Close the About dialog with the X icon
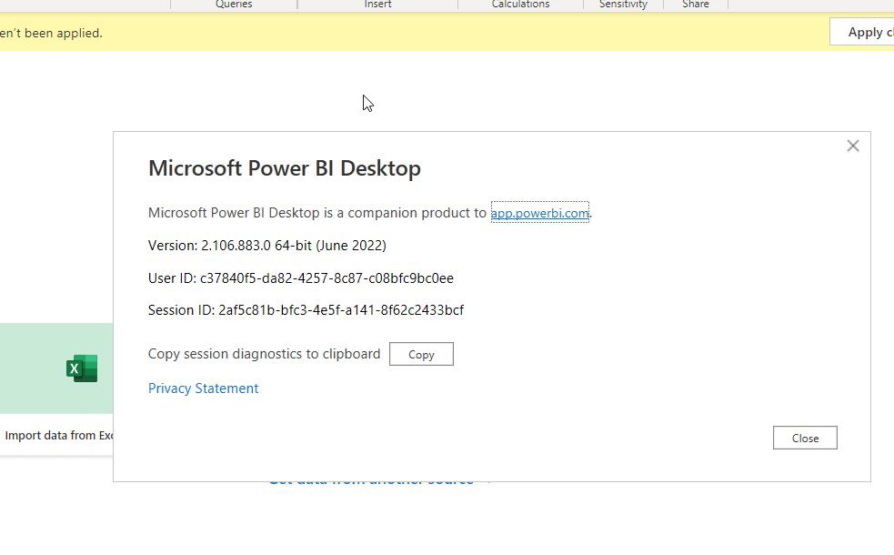894x555 pixels. [x=852, y=146]
